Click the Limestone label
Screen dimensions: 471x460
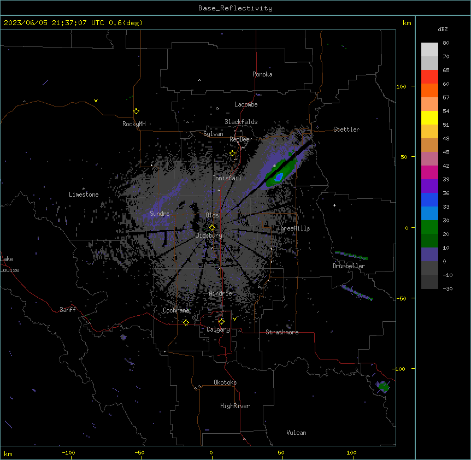(x=84, y=194)
